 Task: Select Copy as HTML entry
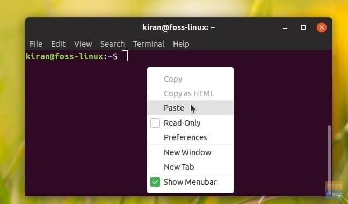[190, 93]
